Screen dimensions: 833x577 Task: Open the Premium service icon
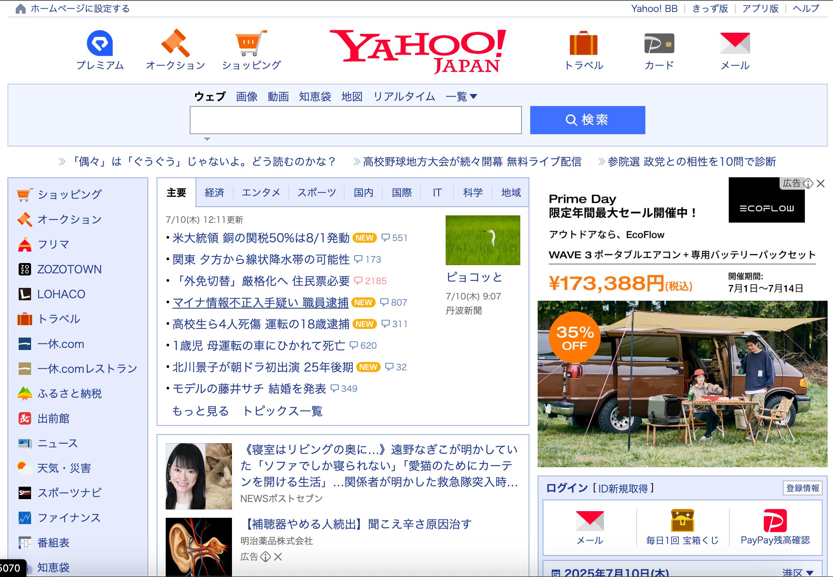[100, 43]
